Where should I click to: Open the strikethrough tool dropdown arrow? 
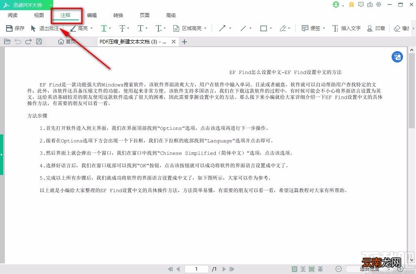point(128,28)
